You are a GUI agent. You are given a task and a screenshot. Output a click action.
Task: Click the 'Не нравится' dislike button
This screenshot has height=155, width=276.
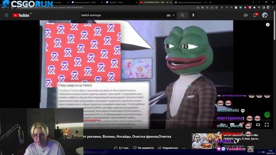tap(143, 148)
